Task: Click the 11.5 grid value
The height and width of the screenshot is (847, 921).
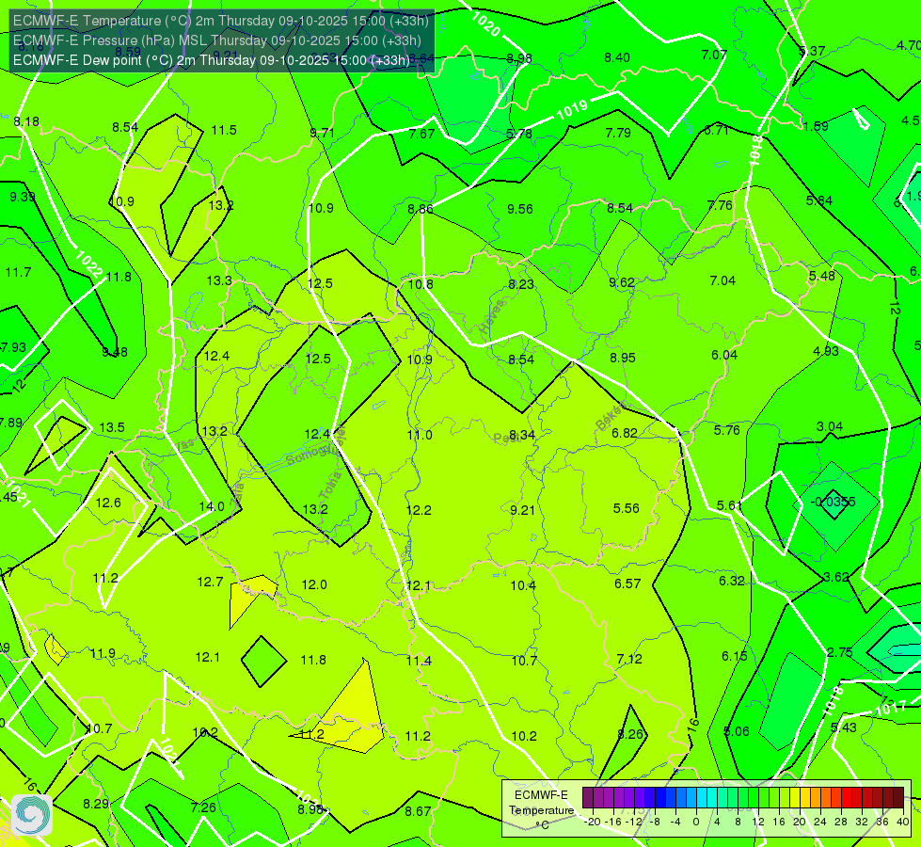Action: (224, 130)
